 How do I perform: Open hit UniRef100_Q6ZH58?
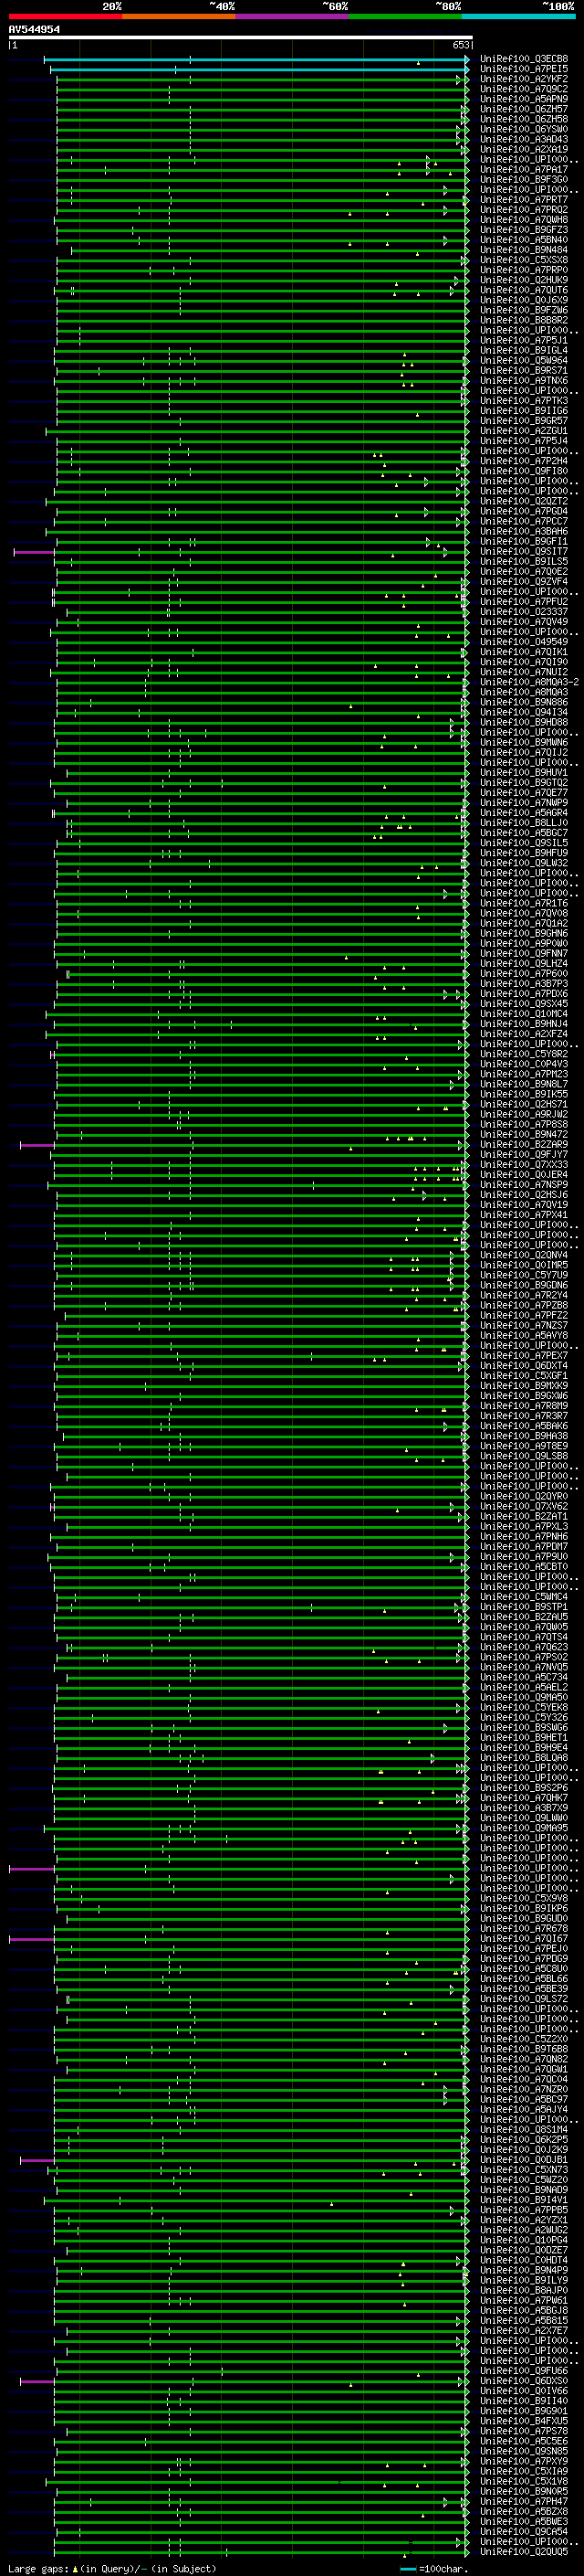click(x=524, y=119)
